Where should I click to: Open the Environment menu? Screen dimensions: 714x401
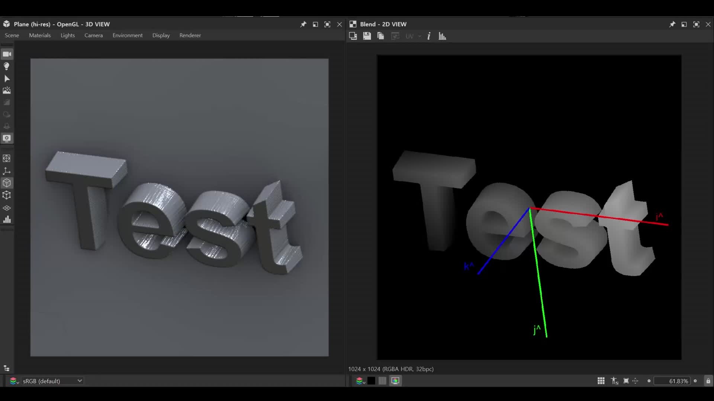pyautogui.click(x=128, y=35)
